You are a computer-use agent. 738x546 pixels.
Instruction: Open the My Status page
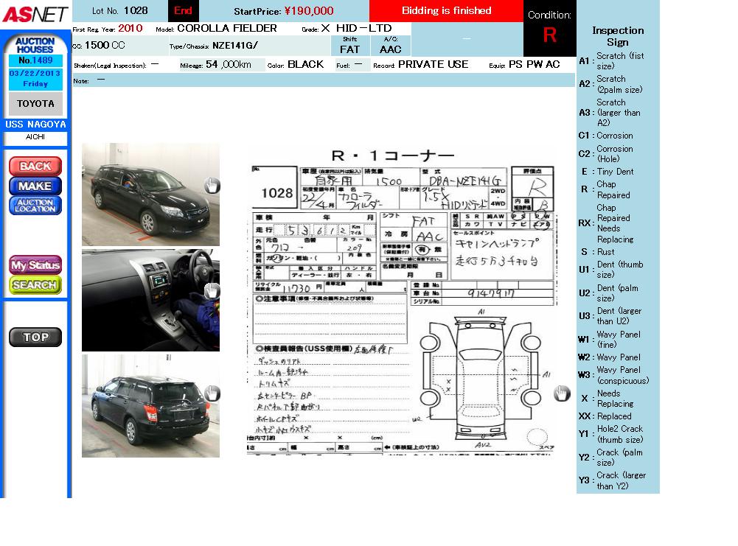pyautogui.click(x=35, y=265)
